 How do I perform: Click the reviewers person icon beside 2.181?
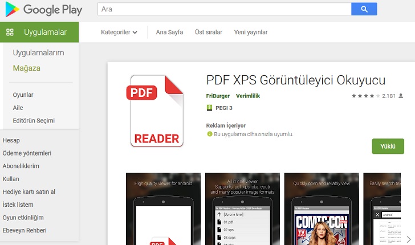[401, 96]
